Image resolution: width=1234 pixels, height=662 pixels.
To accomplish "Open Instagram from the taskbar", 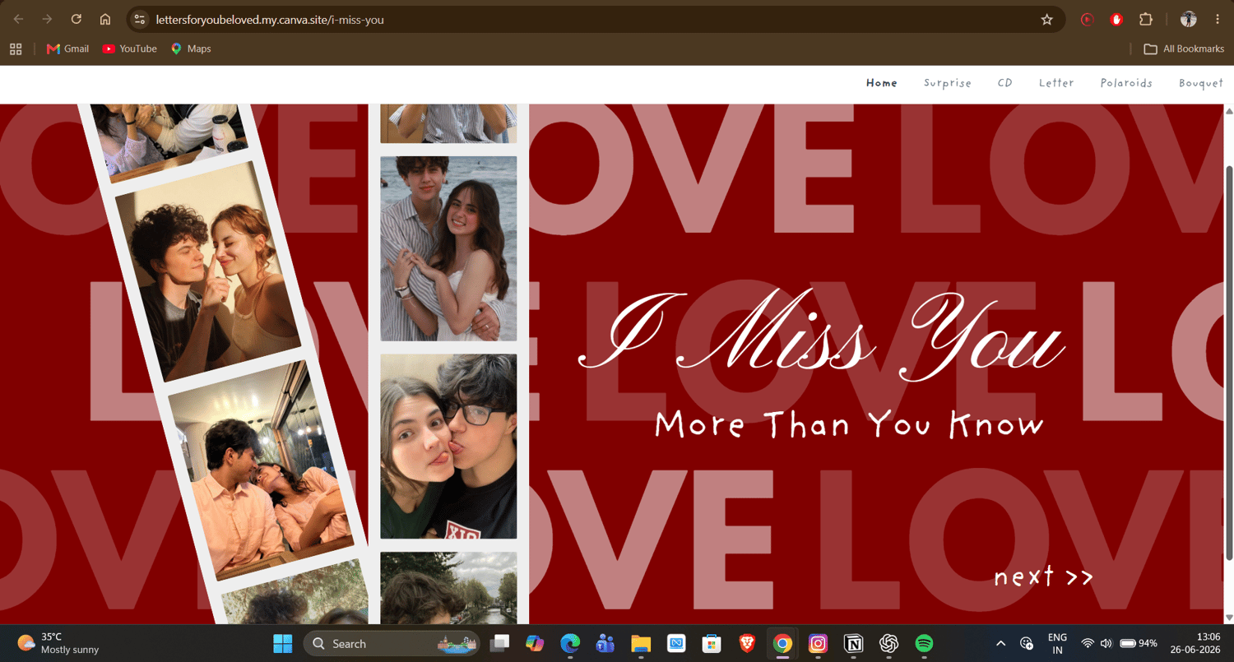I will [x=818, y=644].
